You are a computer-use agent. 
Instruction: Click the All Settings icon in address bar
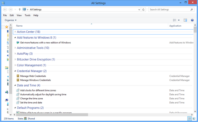point(24,10)
